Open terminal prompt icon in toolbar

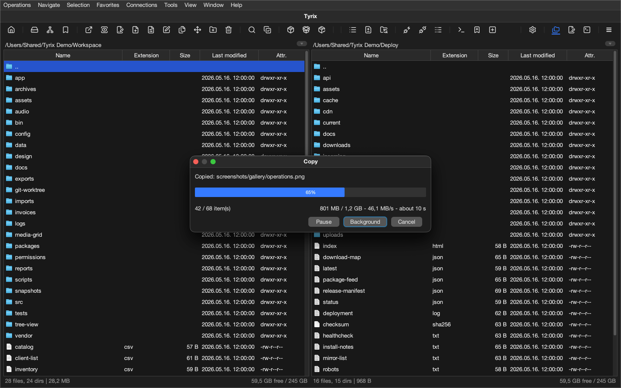pyautogui.click(x=461, y=30)
